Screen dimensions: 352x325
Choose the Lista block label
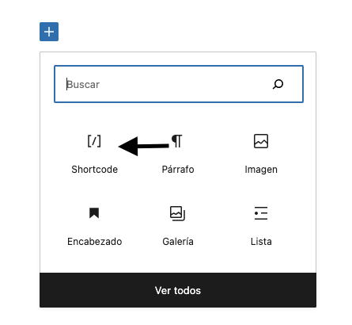261,242
